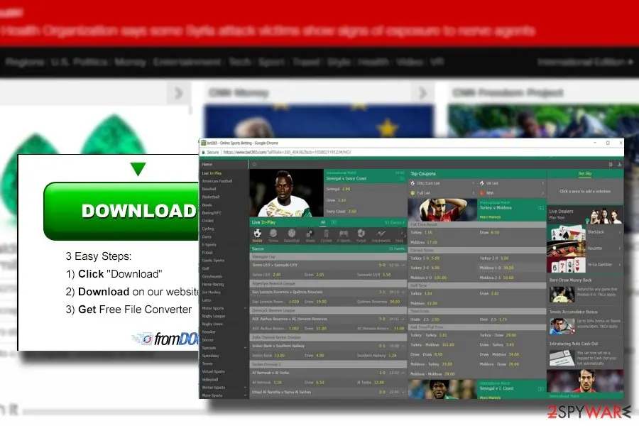Select the Tennis icon in Live In-Play
The image size is (639, 426).
(273, 234)
